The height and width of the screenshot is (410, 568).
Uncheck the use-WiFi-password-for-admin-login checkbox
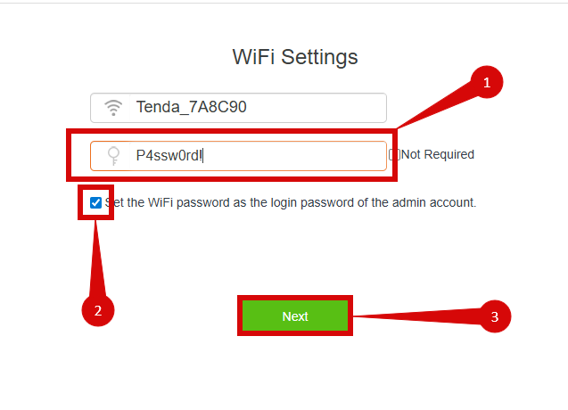click(95, 202)
